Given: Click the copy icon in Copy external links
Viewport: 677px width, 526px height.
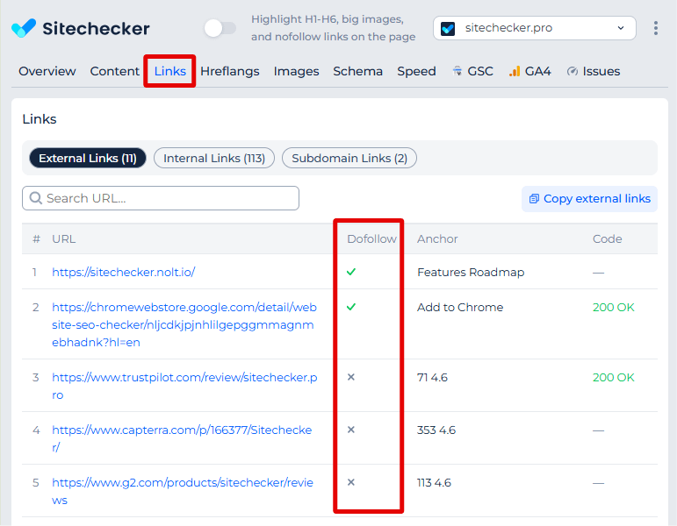Looking at the screenshot, I should [534, 199].
